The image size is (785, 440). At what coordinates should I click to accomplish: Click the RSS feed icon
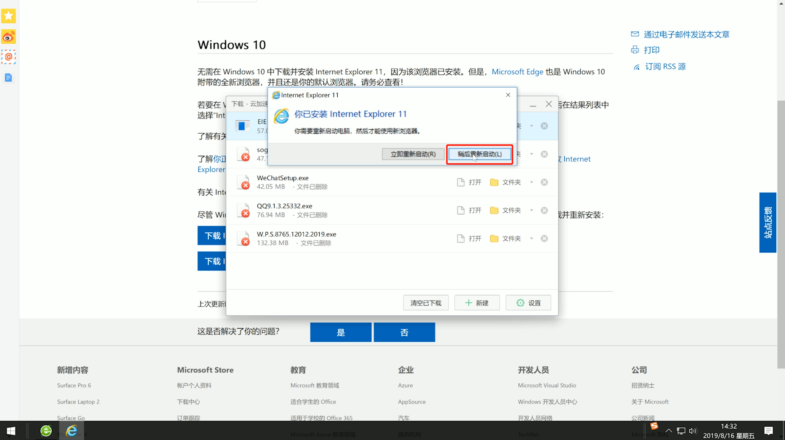tap(636, 67)
